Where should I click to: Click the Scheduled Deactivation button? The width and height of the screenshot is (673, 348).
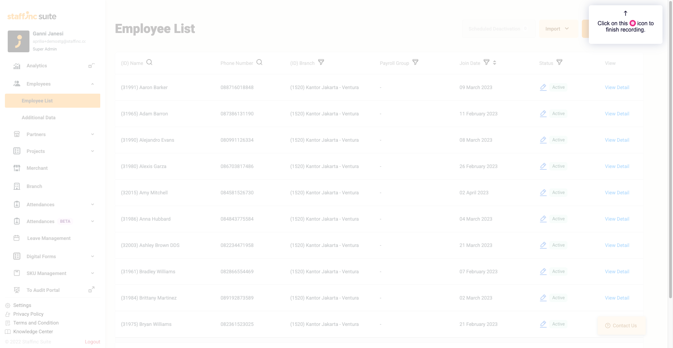[498, 29]
